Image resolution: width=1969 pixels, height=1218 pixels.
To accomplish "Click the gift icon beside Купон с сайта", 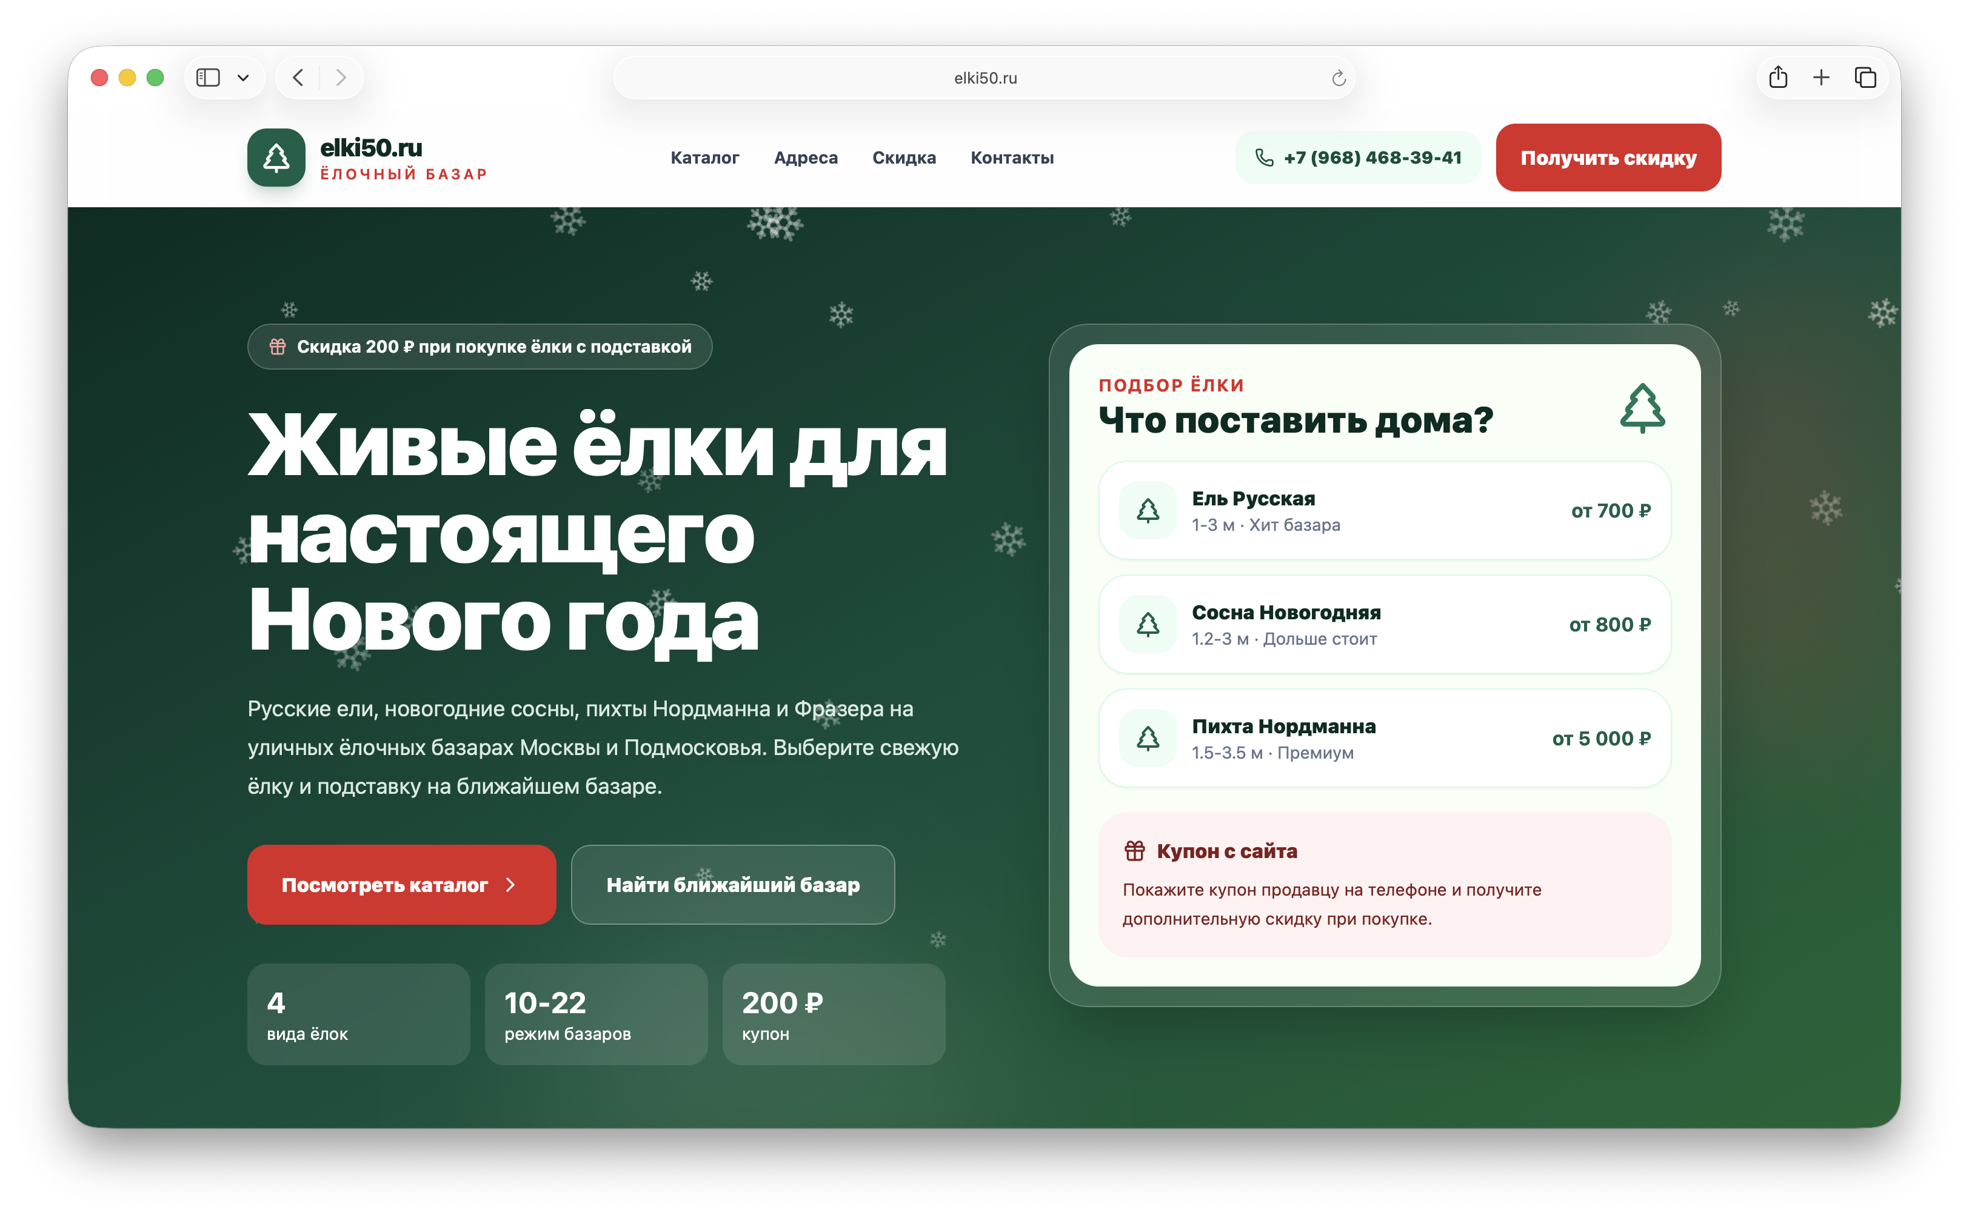I will [x=1134, y=851].
